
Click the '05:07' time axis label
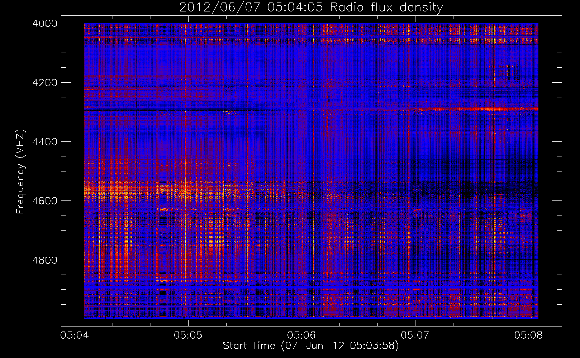(415, 335)
